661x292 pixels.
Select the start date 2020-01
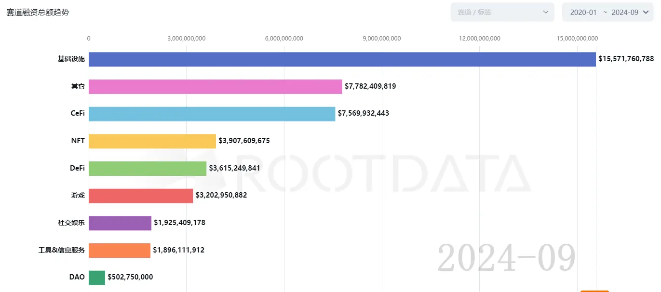click(x=583, y=13)
